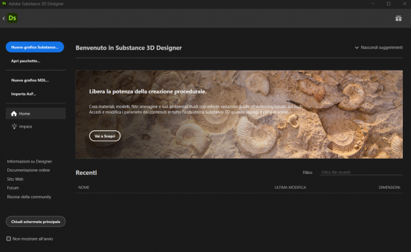This screenshot has width=411, height=252.
Task: Open Informazioni su Designer link
Action: click(30, 161)
